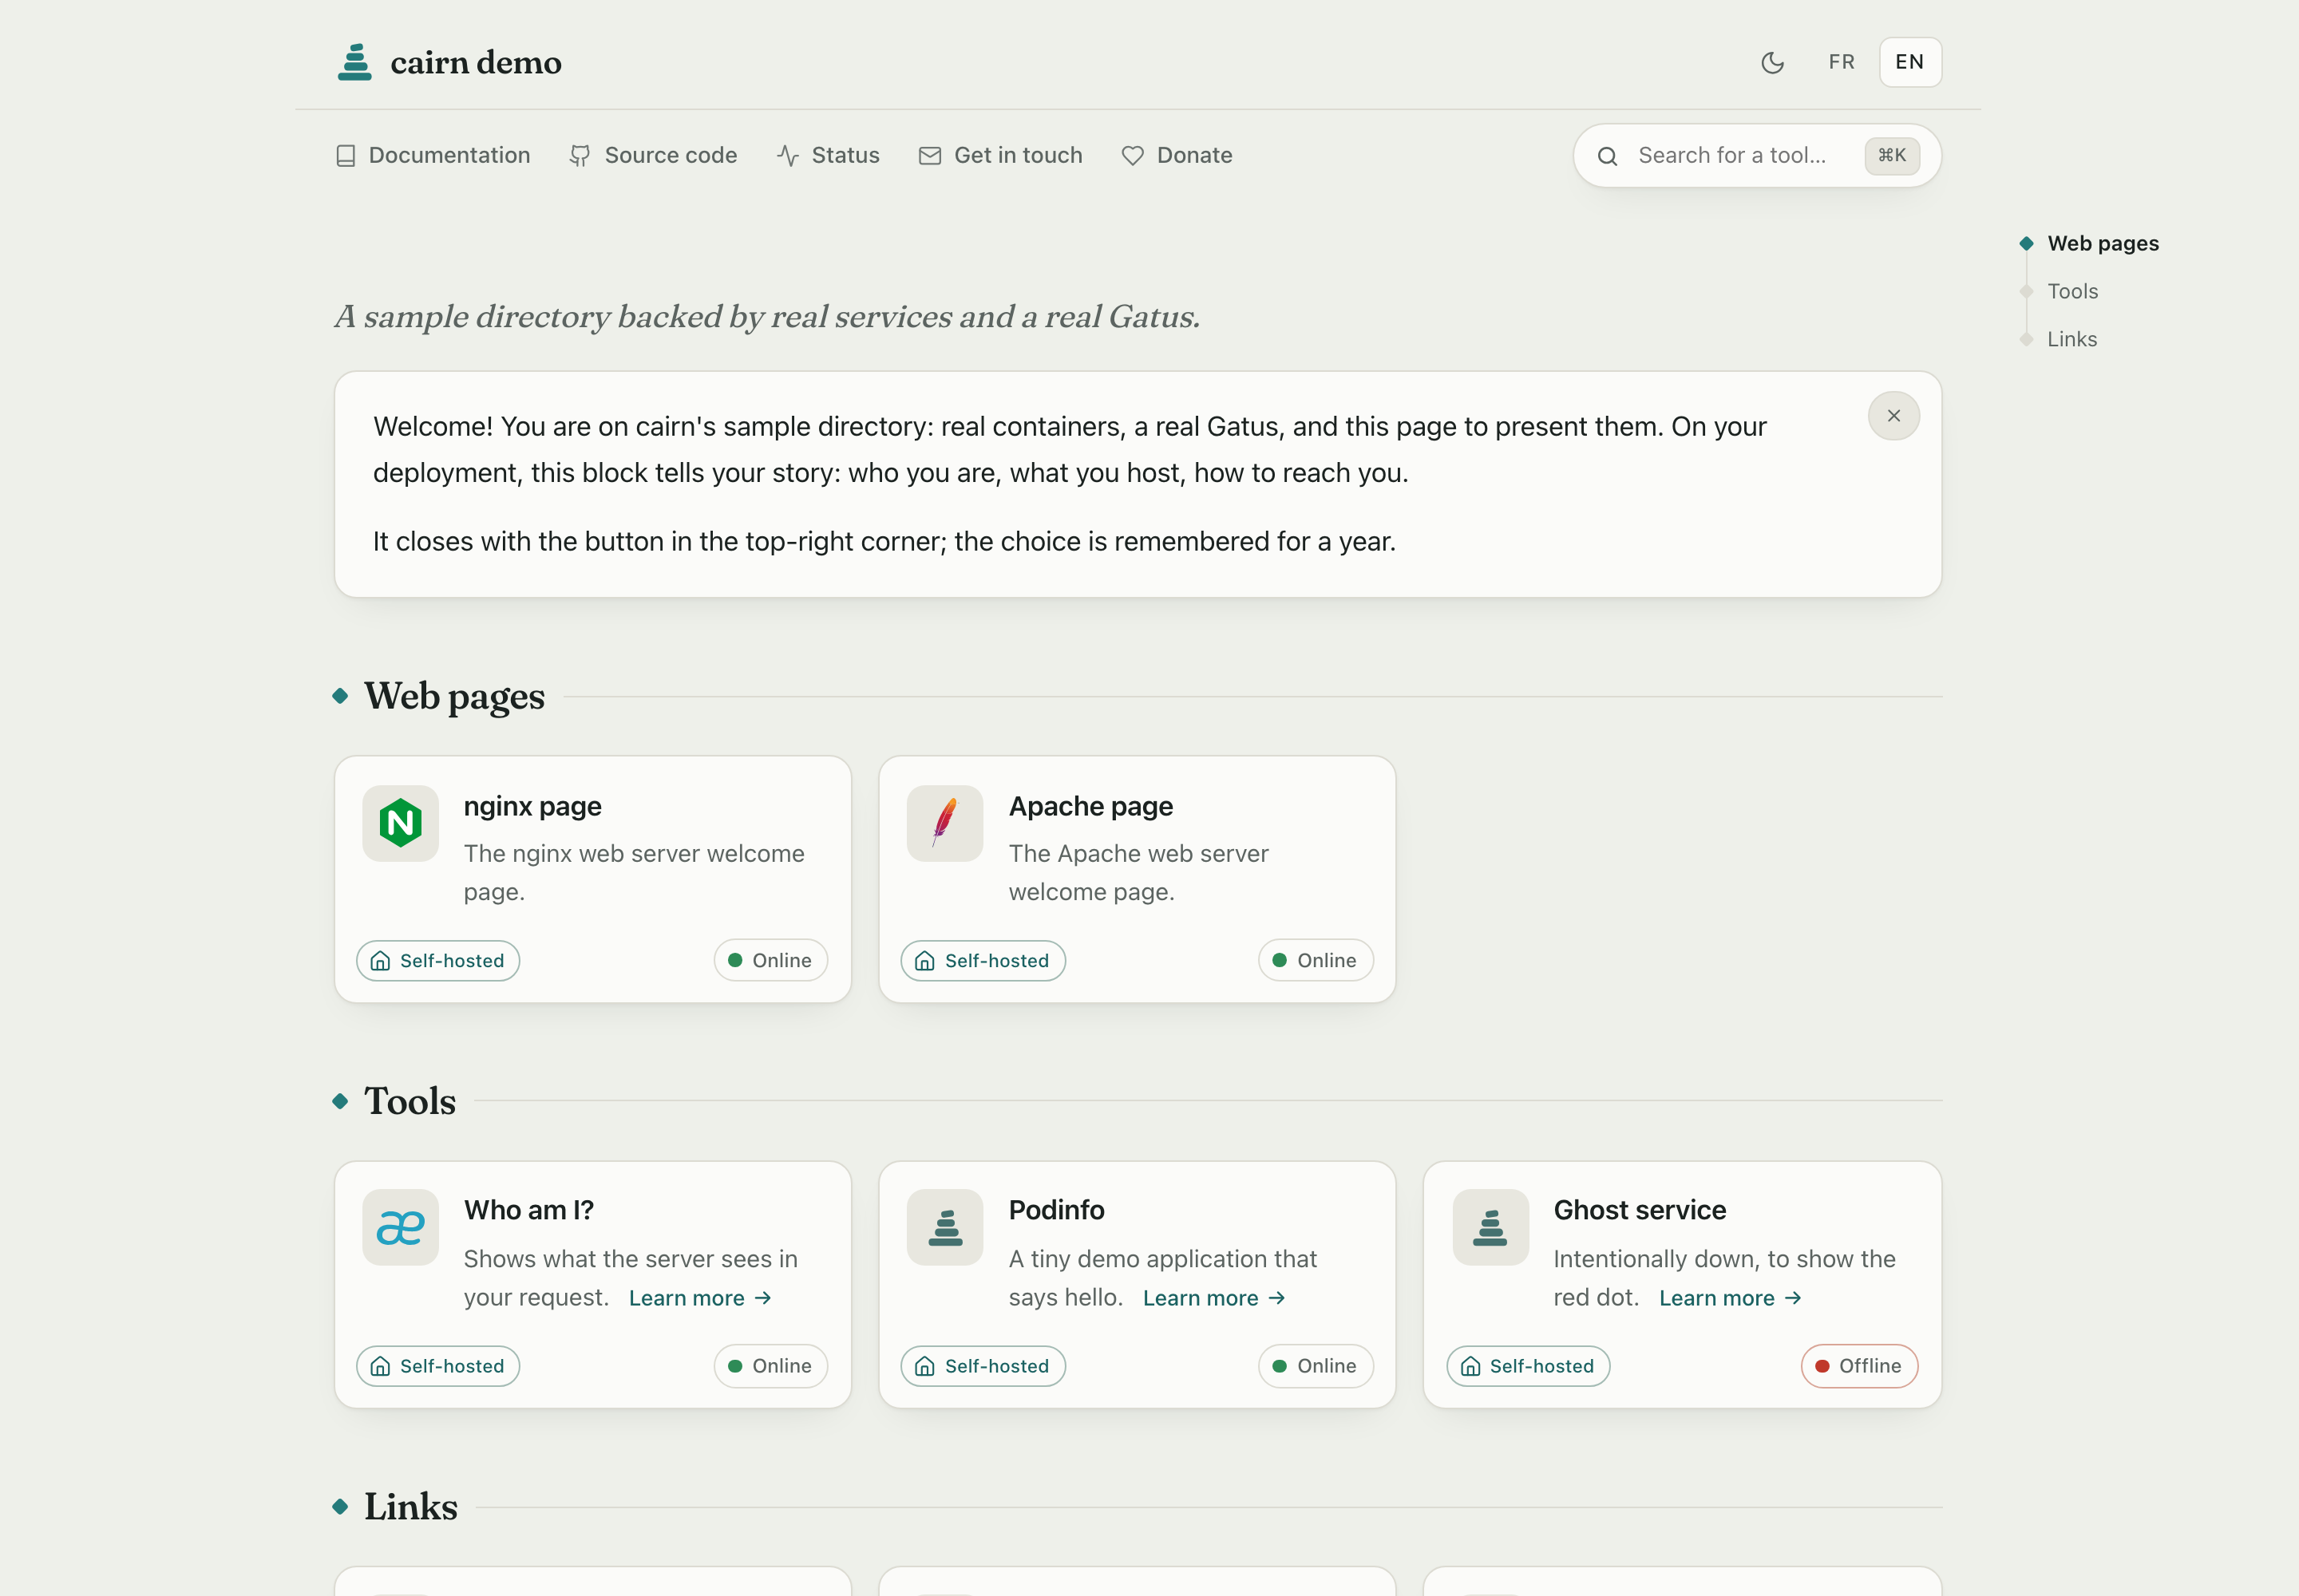Click the Offline status badge on Ghost service
This screenshot has width=2299, height=1596.
pos(1859,1366)
